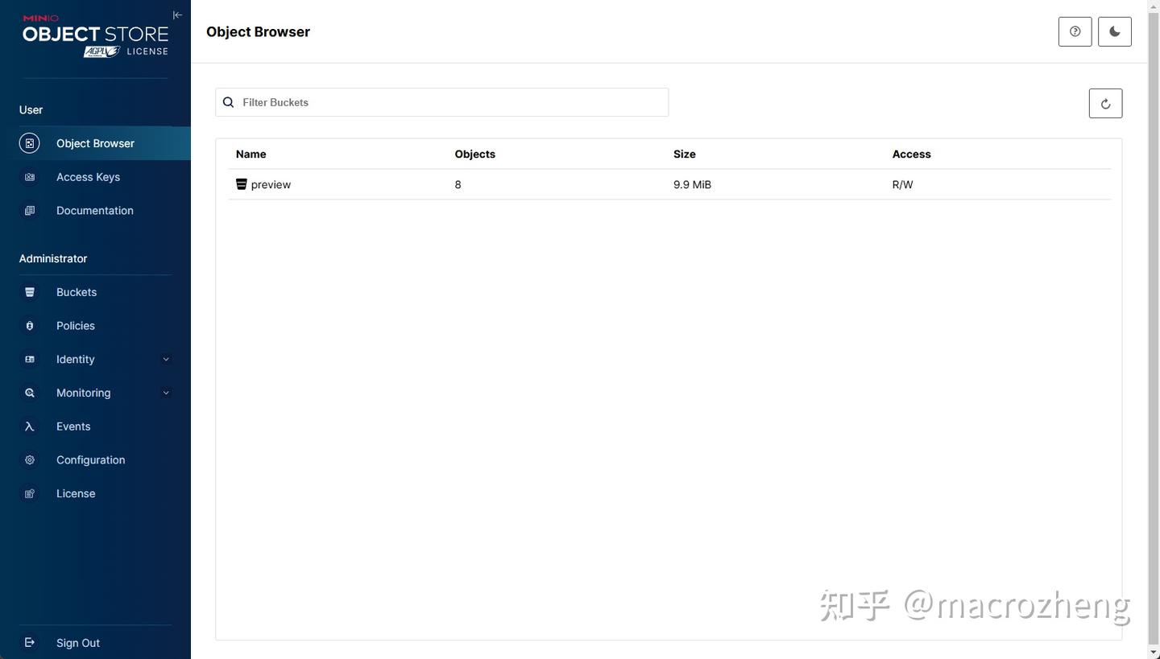
Task: Open the help question-mark toggle
Action: click(x=1075, y=31)
